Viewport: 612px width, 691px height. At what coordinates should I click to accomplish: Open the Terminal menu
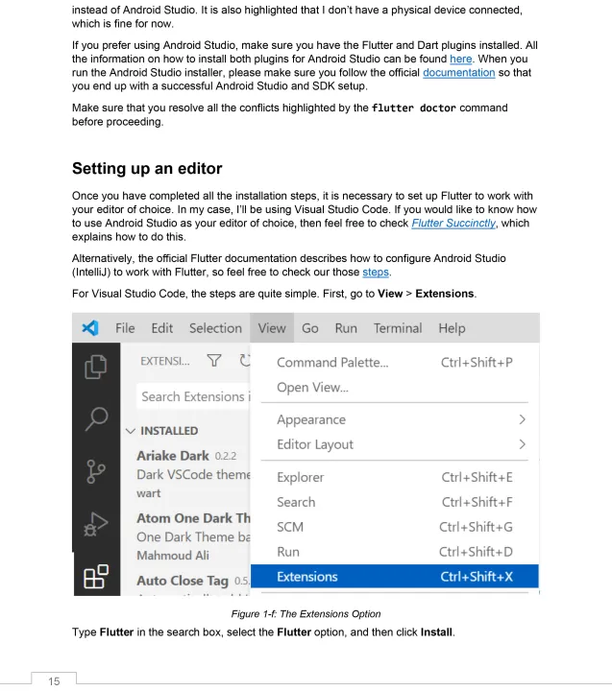(397, 328)
